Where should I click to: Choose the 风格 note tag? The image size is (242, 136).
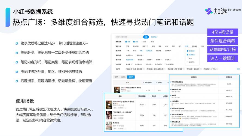141,51
